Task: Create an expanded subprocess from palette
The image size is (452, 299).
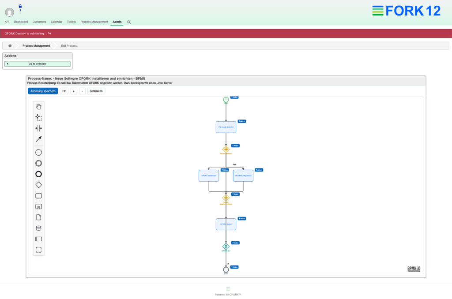Action: pos(38,206)
